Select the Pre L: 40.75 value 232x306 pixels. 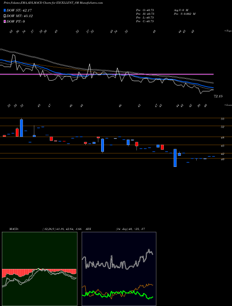[145, 18]
